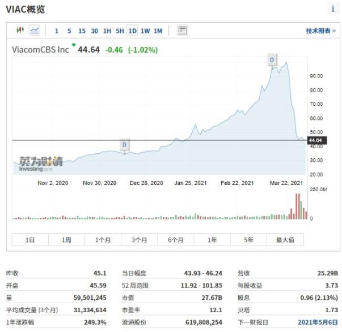
Task: Select the 1 minute interval
Action: tap(57, 31)
